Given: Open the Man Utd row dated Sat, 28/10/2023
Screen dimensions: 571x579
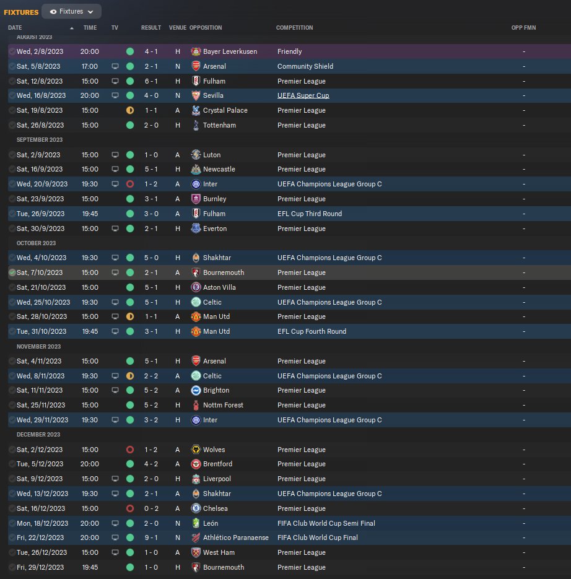Looking at the screenshot, I should pos(290,317).
